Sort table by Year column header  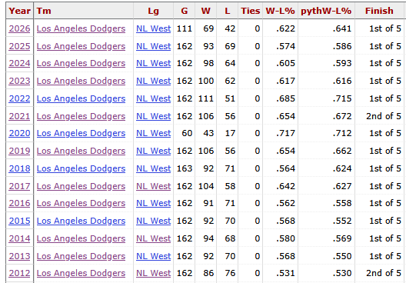19,11
